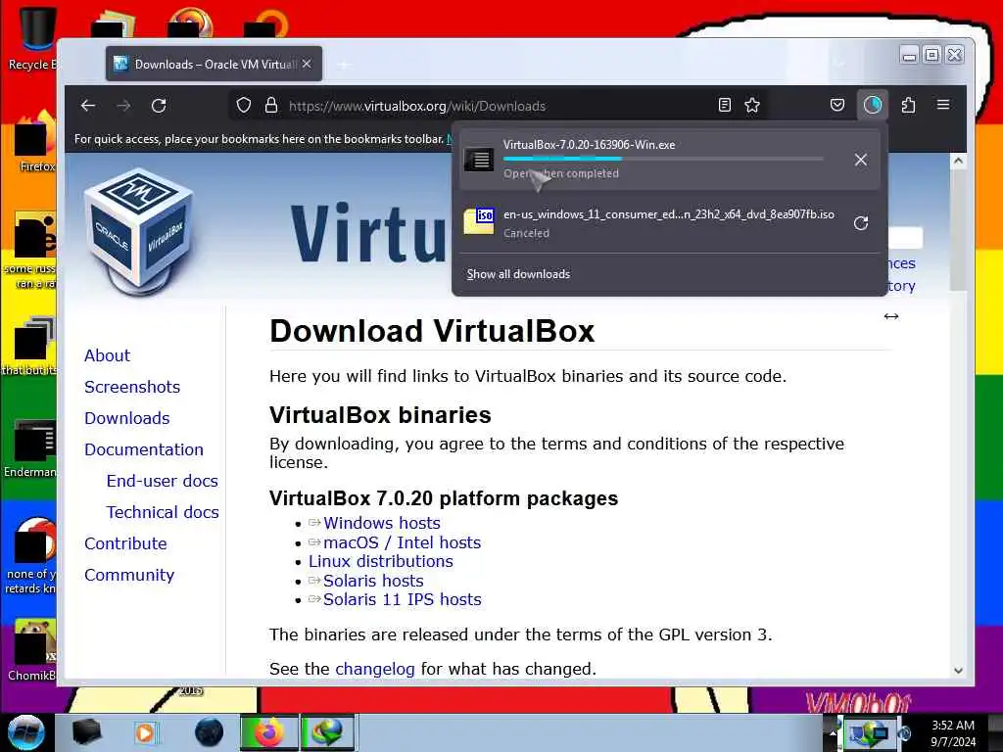Toggle reader view icon in address bar
This screenshot has width=1003, height=752.
pyautogui.click(x=724, y=105)
